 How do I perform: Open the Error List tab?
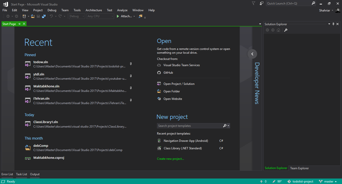(7, 174)
